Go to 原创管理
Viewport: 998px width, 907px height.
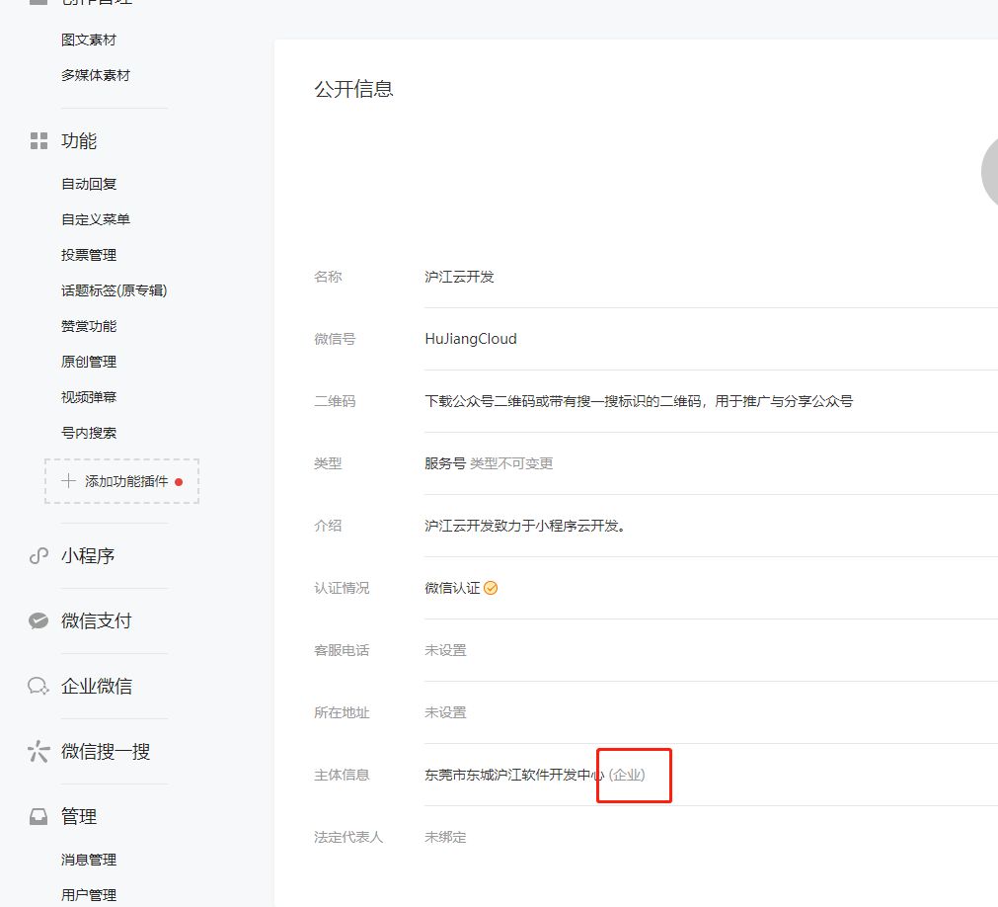[x=89, y=362]
